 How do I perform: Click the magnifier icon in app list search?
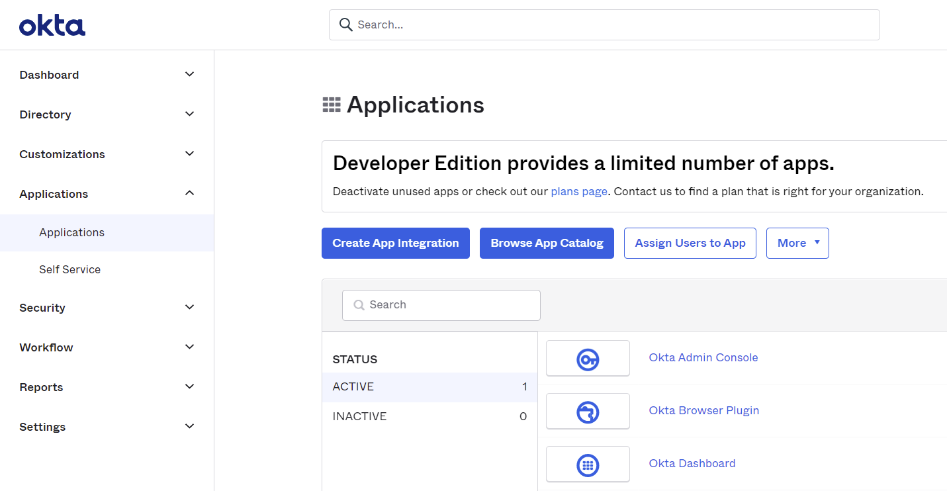pos(359,305)
